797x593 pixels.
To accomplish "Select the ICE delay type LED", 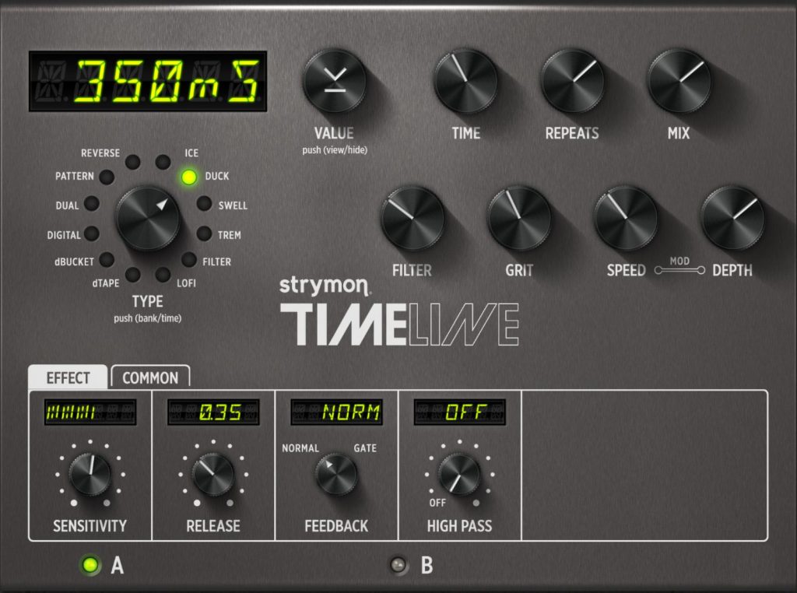I will [x=163, y=162].
